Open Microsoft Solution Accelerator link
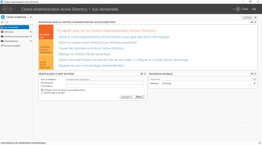Image resolution: width=262 pixels, height=145 pixels. coord(123,60)
